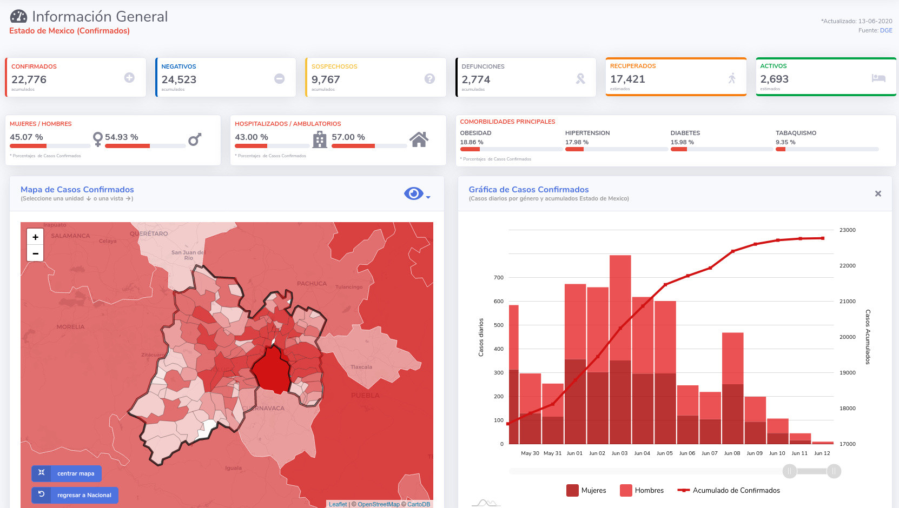Viewport: 899px width, 508px height.
Task: Click the PUEBLA label on the map
Action: coord(365,395)
